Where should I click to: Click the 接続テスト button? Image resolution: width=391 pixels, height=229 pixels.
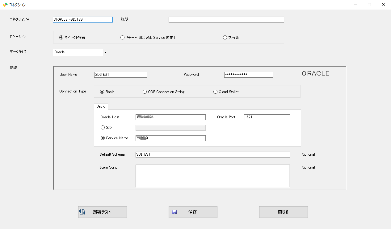103,212
